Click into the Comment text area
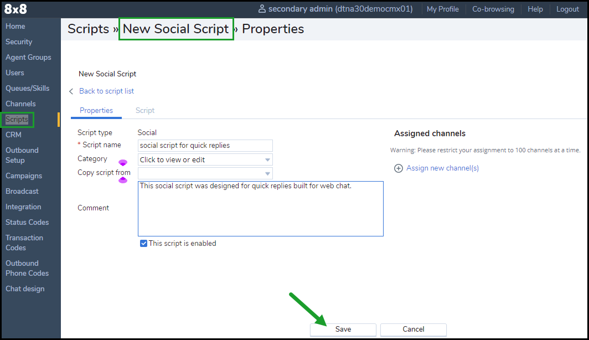Screen dimensions: 589x340 [x=261, y=209]
